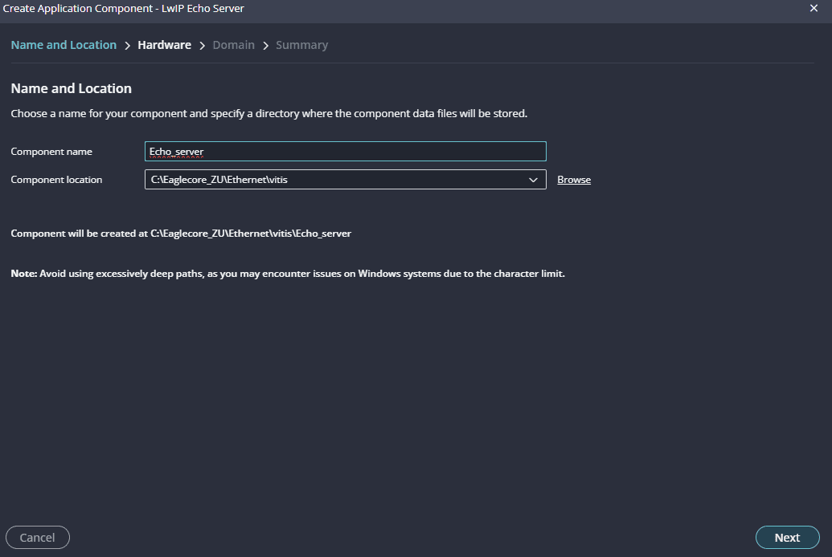The image size is (832, 557).
Task: Browse for a component location folder
Action: point(574,180)
